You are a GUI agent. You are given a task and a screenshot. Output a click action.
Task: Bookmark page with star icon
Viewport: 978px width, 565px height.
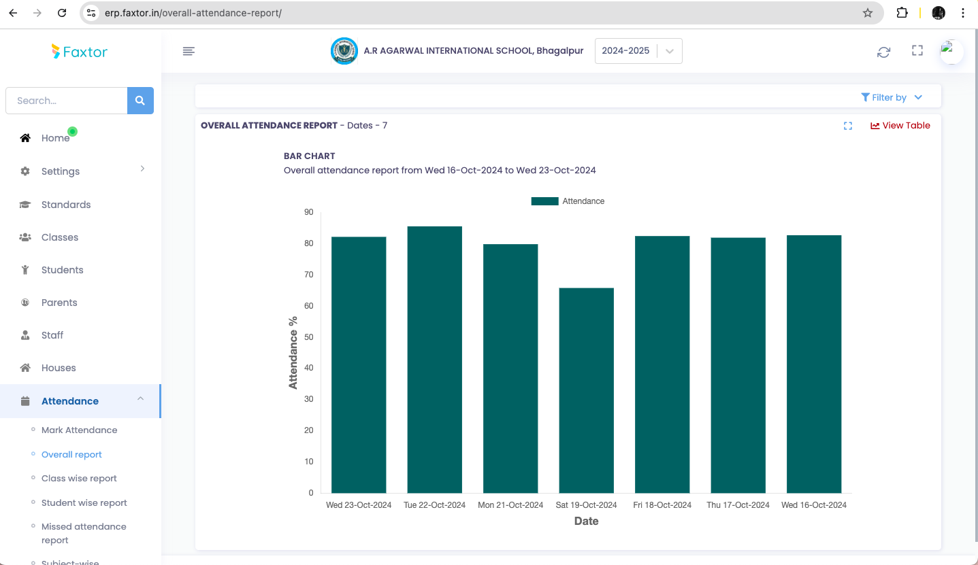coord(867,13)
